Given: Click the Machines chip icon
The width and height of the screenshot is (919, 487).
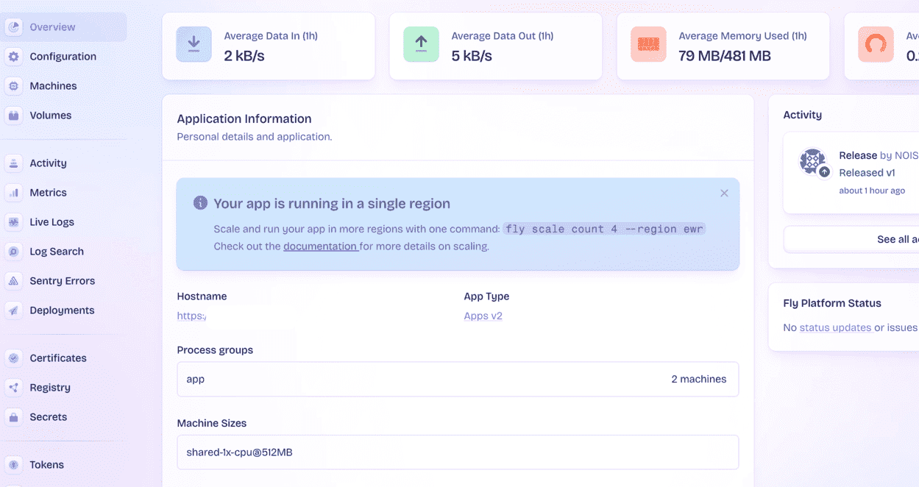Looking at the screenshot, I should 13,86.
